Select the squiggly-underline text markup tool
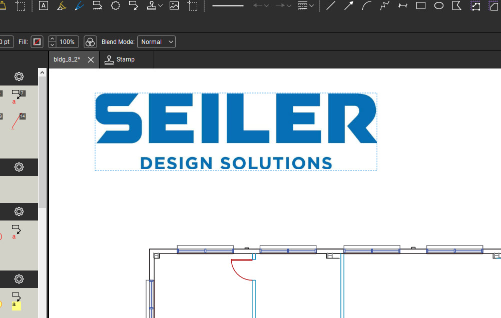 (97, 5)
